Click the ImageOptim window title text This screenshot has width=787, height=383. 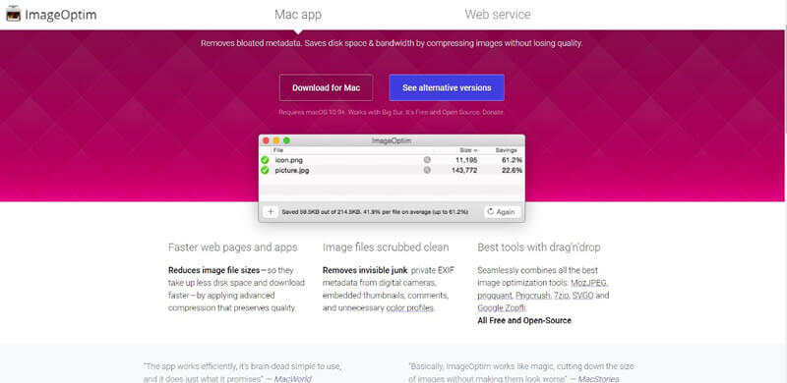392,140
